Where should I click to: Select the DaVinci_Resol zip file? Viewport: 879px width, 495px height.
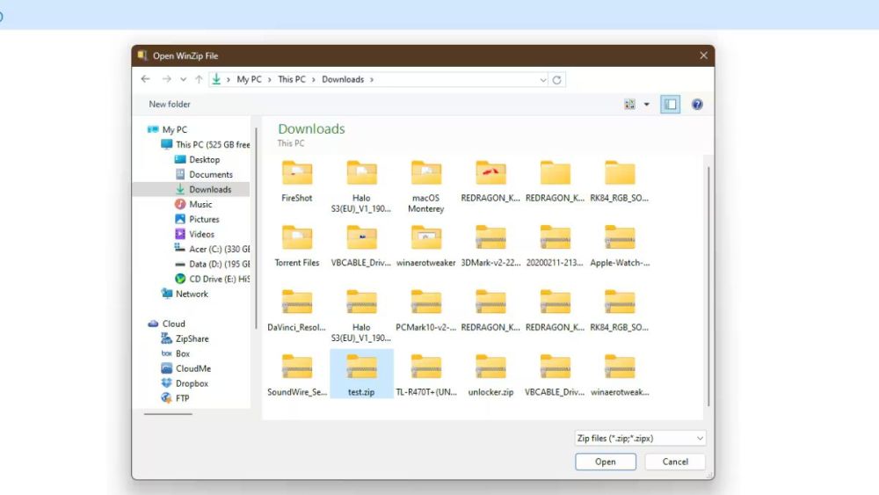coord(297,310)
